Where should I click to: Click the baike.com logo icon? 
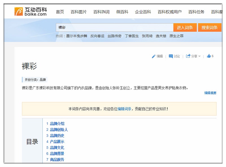point(19,12)
